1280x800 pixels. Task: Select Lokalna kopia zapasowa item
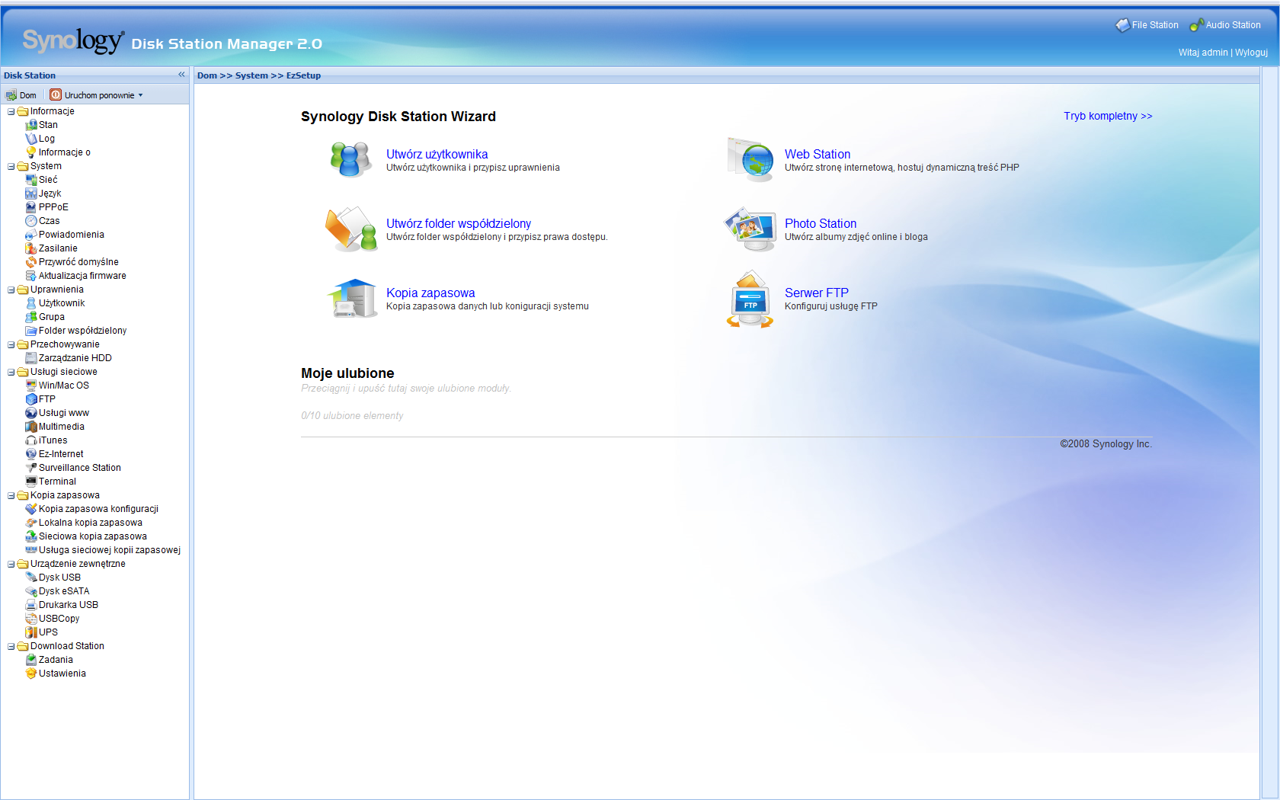click(x=91, y=523)
